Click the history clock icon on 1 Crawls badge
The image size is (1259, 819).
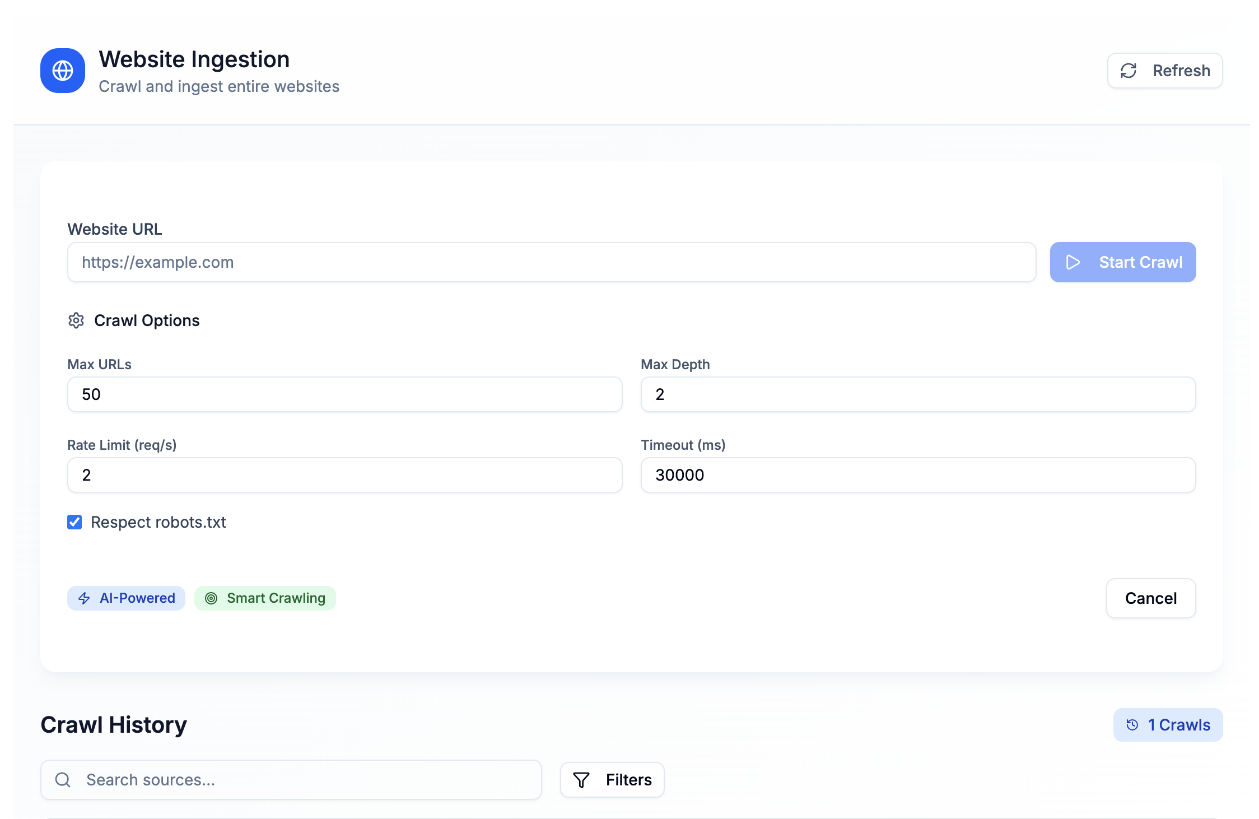1132,724
